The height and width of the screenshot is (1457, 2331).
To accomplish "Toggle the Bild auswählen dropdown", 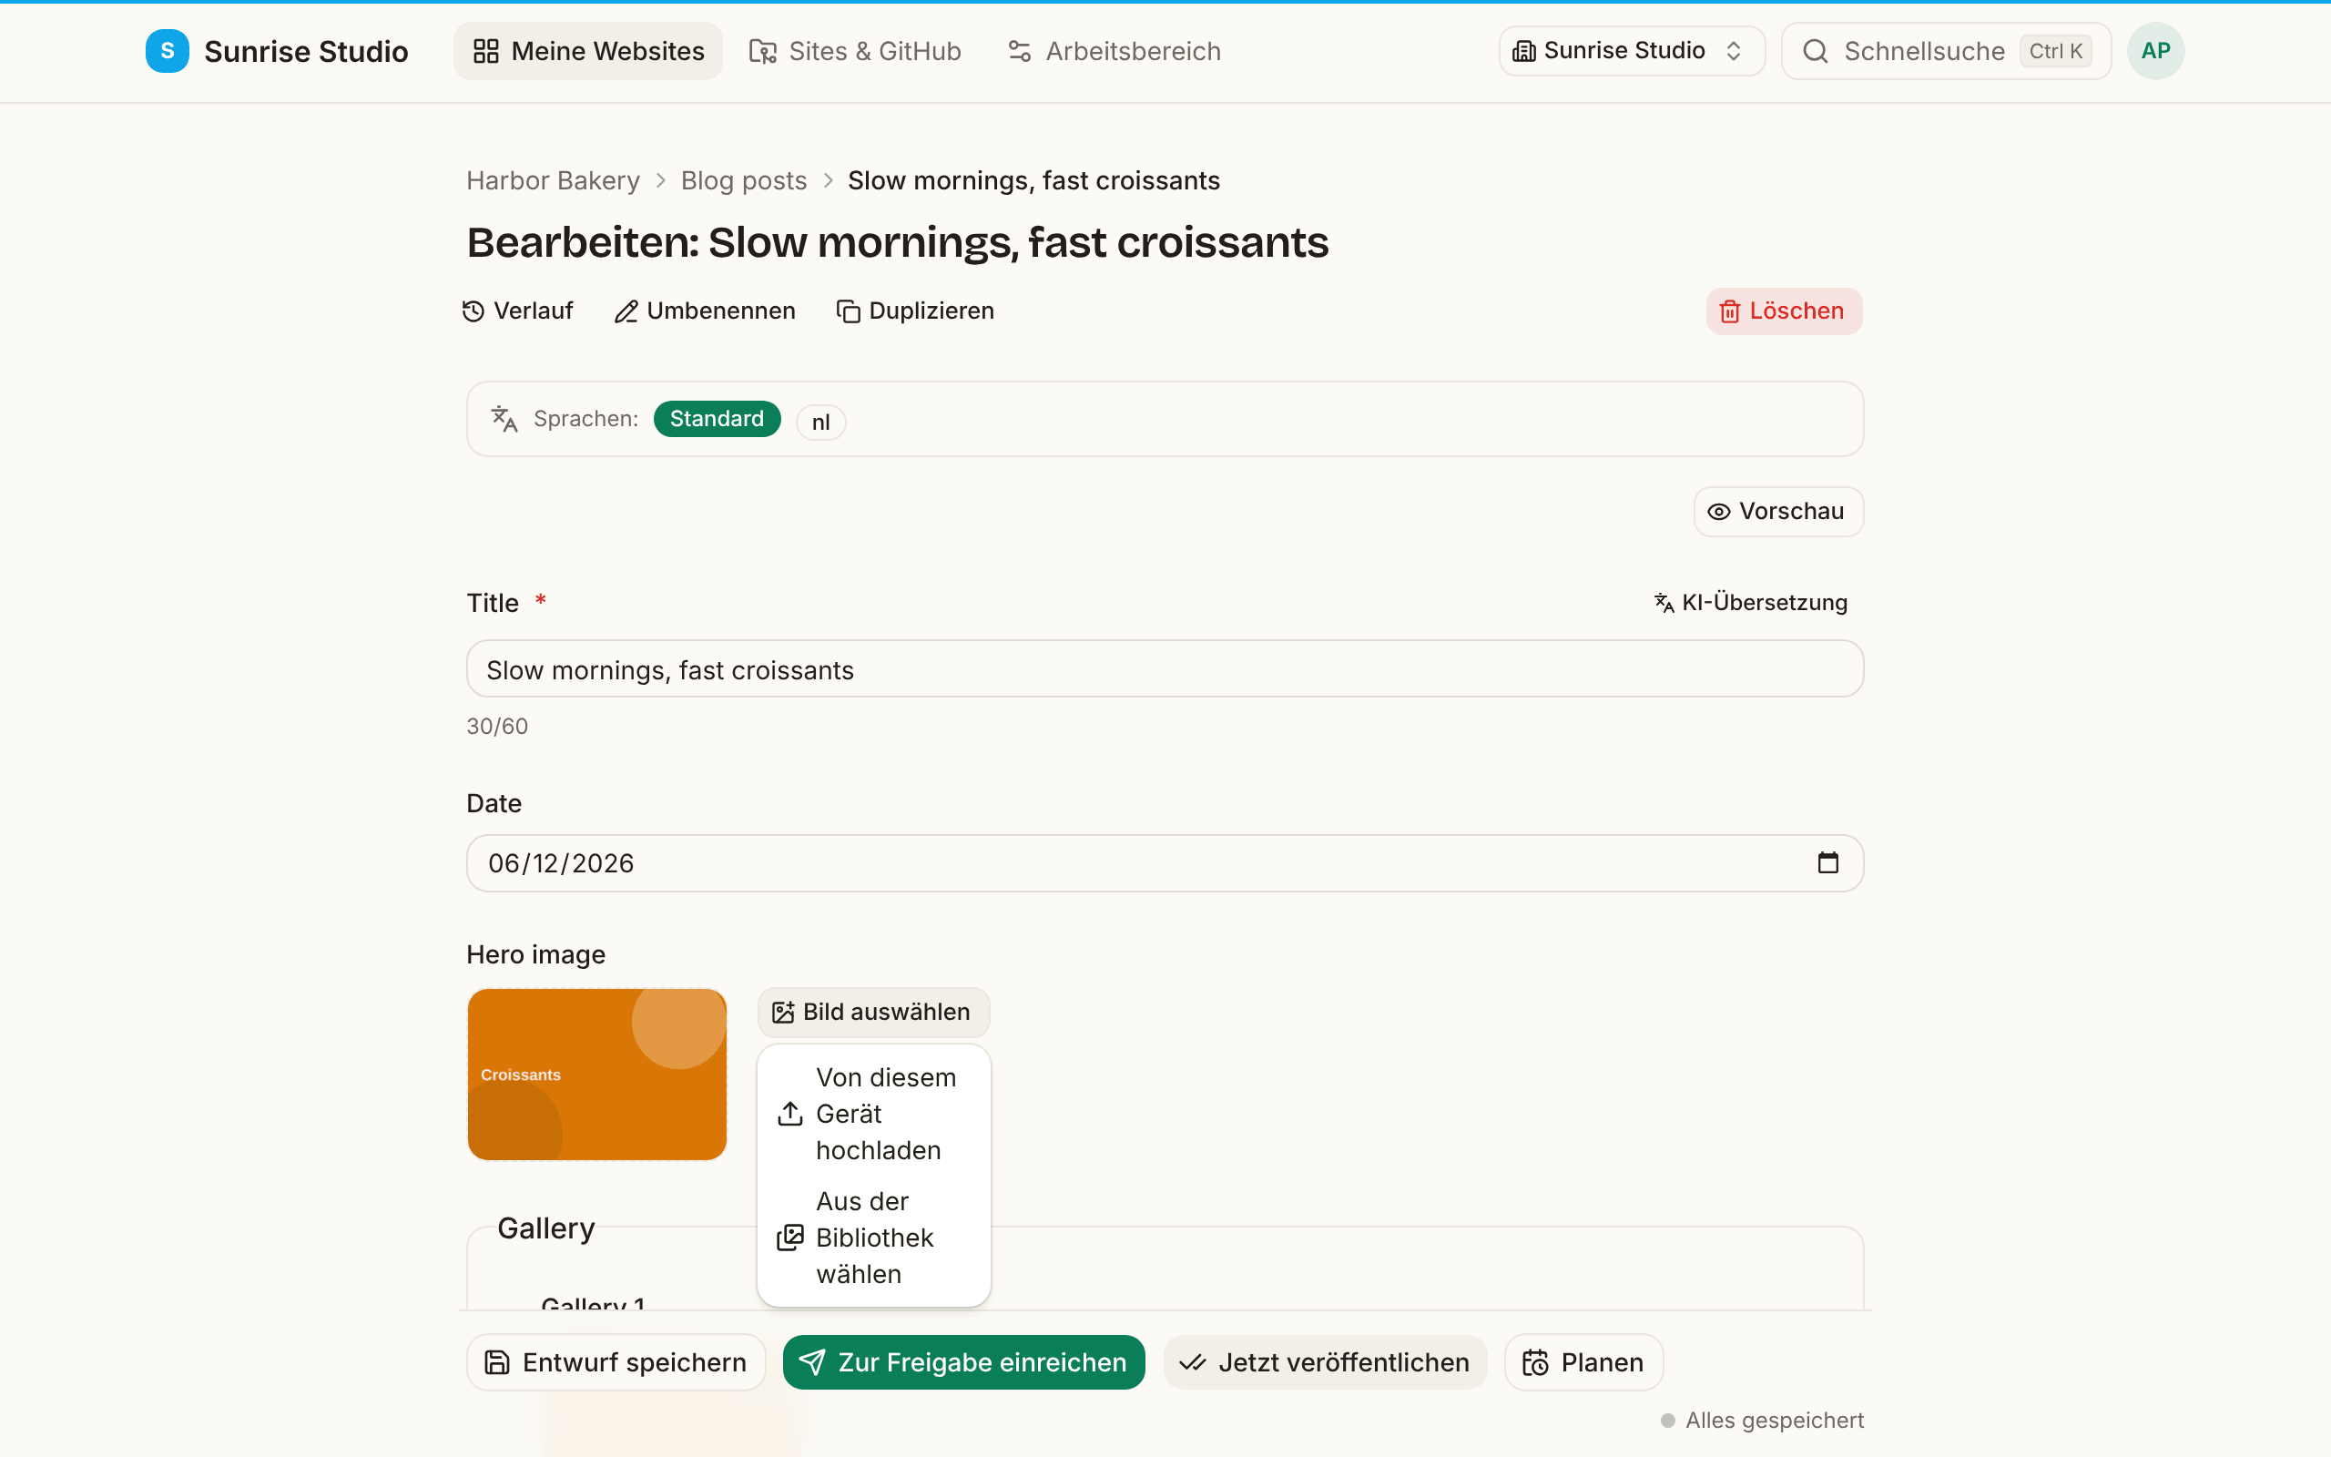I will (x=872, y=1012).
